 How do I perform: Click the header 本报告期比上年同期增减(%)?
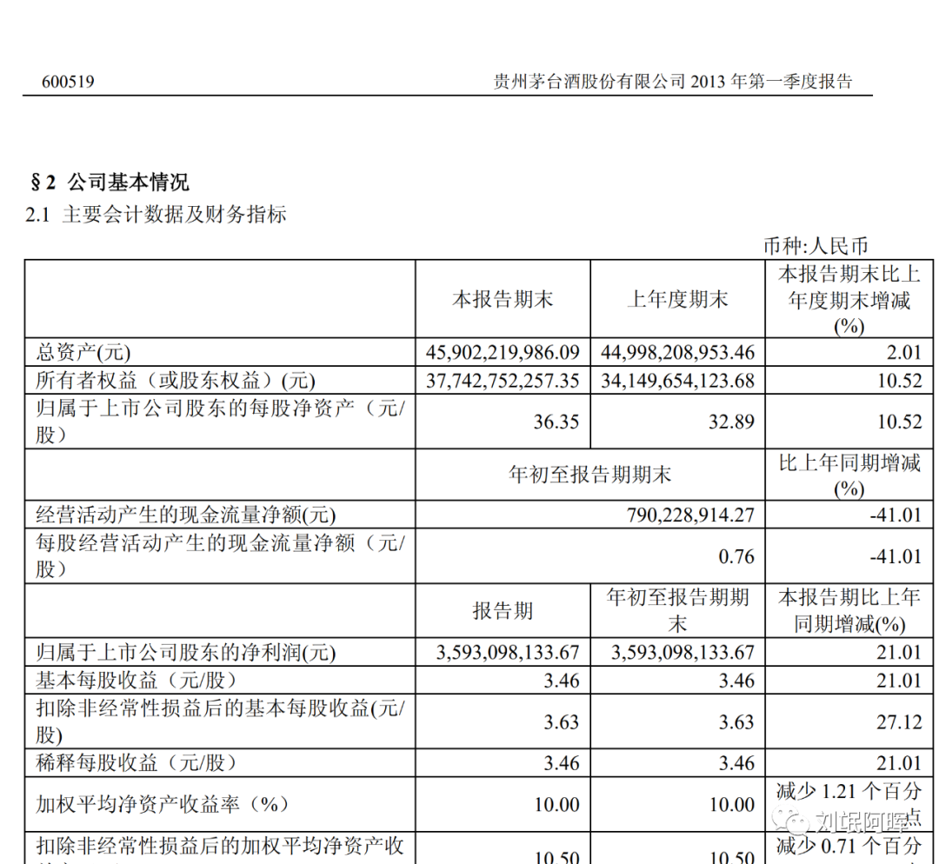[849, 611]
